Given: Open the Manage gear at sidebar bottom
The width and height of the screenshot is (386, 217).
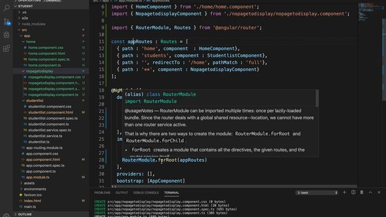Looking at the screenshot, I should click(7, 215).
